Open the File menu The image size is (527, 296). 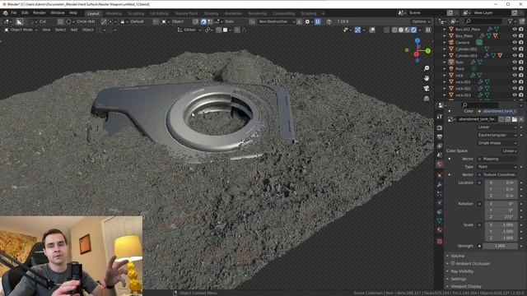[14, 13]
